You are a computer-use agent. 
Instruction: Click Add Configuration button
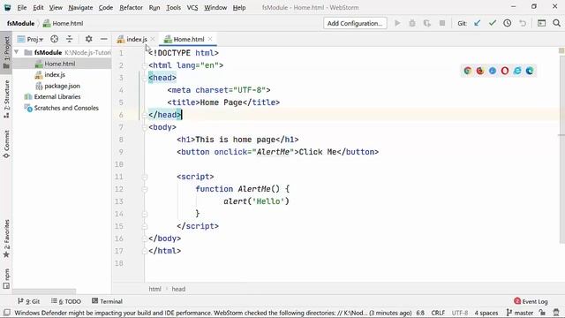tap(355, 23)
